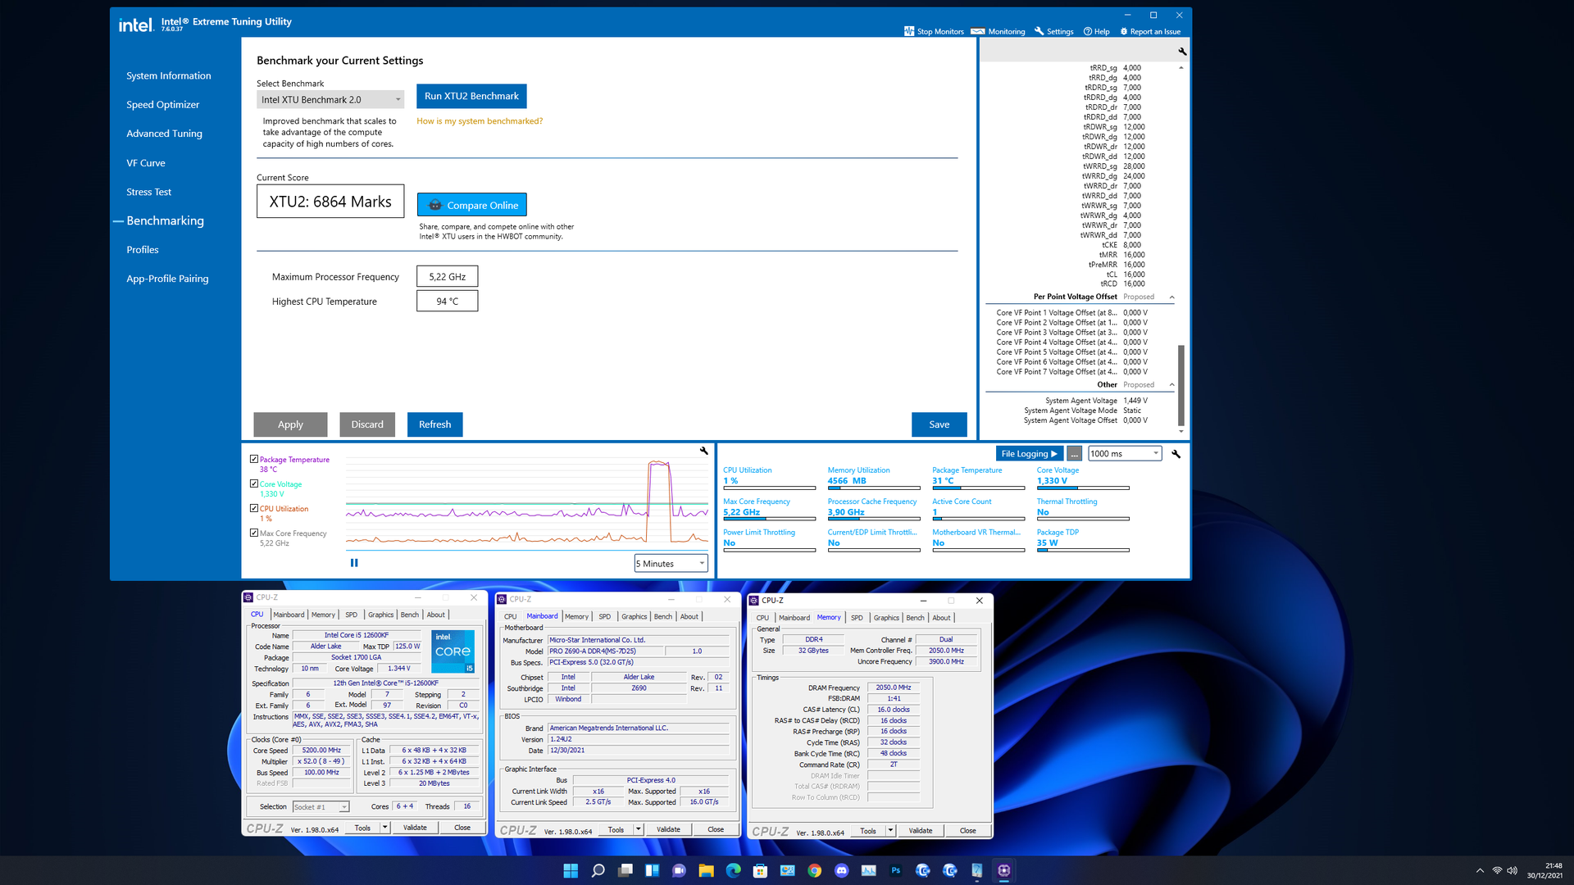Image resolution: width=1574 pixels, height=885 pixels.
Task: Open the 1000 ms interval dropdown
Action: (x=1125, y=454)
